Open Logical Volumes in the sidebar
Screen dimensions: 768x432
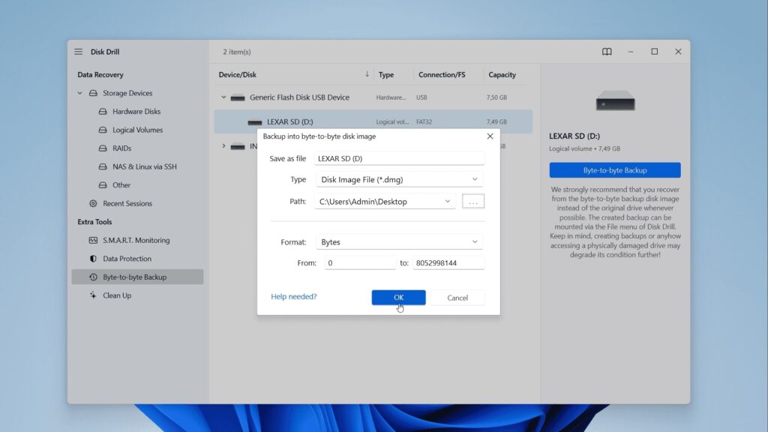[x=101, y=130]
